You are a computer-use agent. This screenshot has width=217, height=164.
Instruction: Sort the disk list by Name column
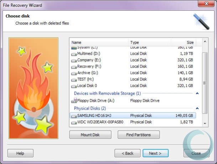[99, 43]
